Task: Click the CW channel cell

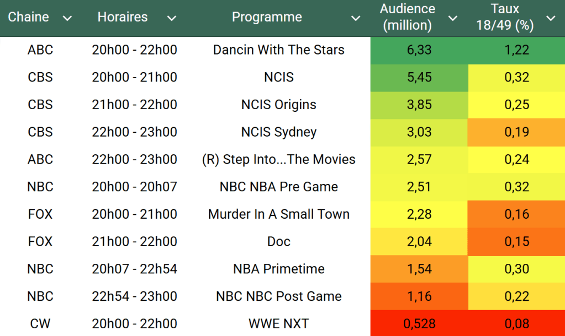Action: pos(40,324)
